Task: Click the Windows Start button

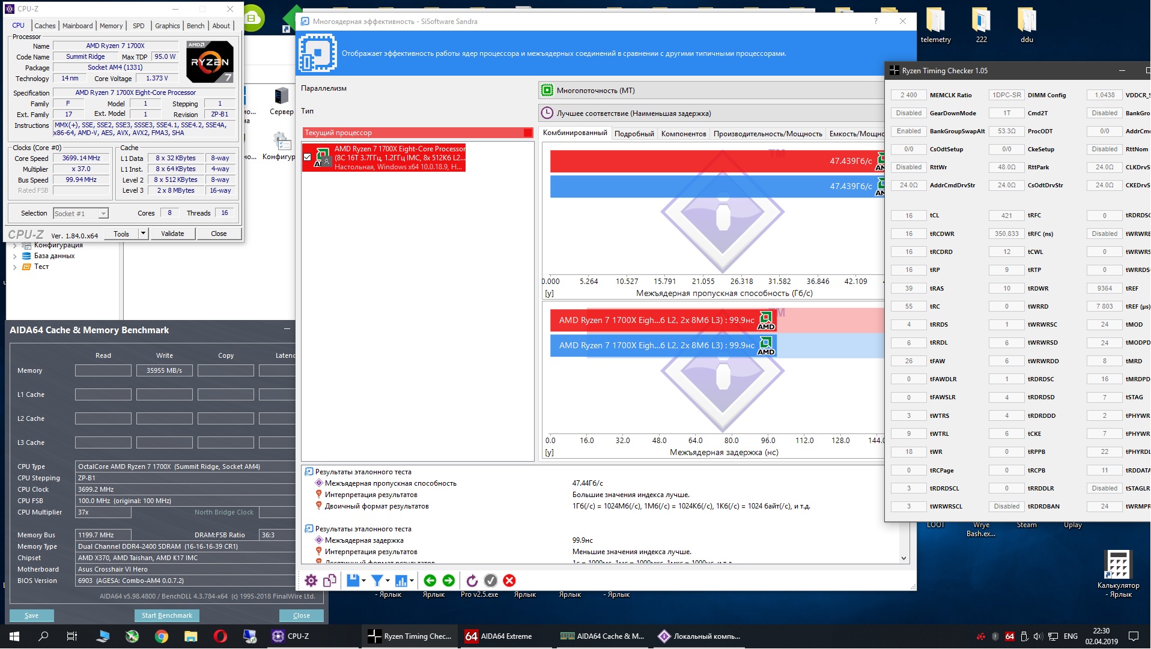Action: click(14, 636)
